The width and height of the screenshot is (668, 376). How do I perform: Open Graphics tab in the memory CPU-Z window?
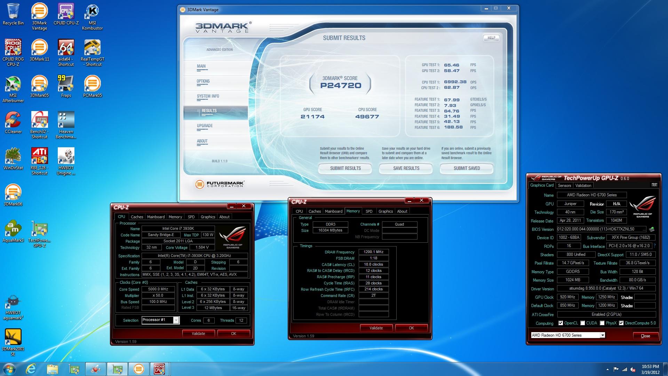385,211
